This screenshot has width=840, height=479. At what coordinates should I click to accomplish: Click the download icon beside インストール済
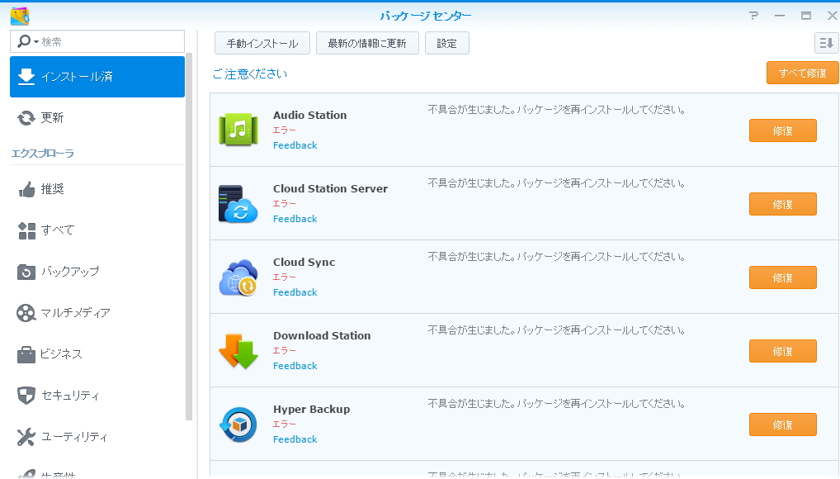(x=26, y=77)
